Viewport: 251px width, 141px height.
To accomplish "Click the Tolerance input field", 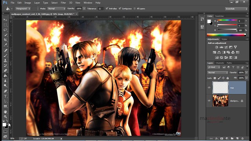I will [100, 9].
